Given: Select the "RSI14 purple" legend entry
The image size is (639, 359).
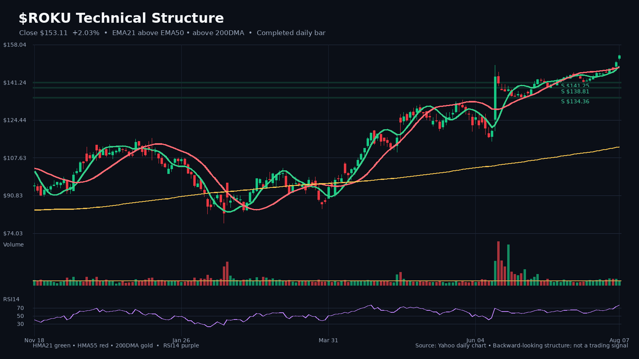Looking at the screenshot, I should (x=181, y=345).
